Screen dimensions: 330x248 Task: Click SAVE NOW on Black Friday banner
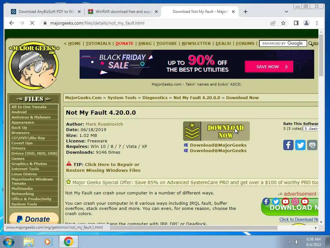(x=269, y=67)
